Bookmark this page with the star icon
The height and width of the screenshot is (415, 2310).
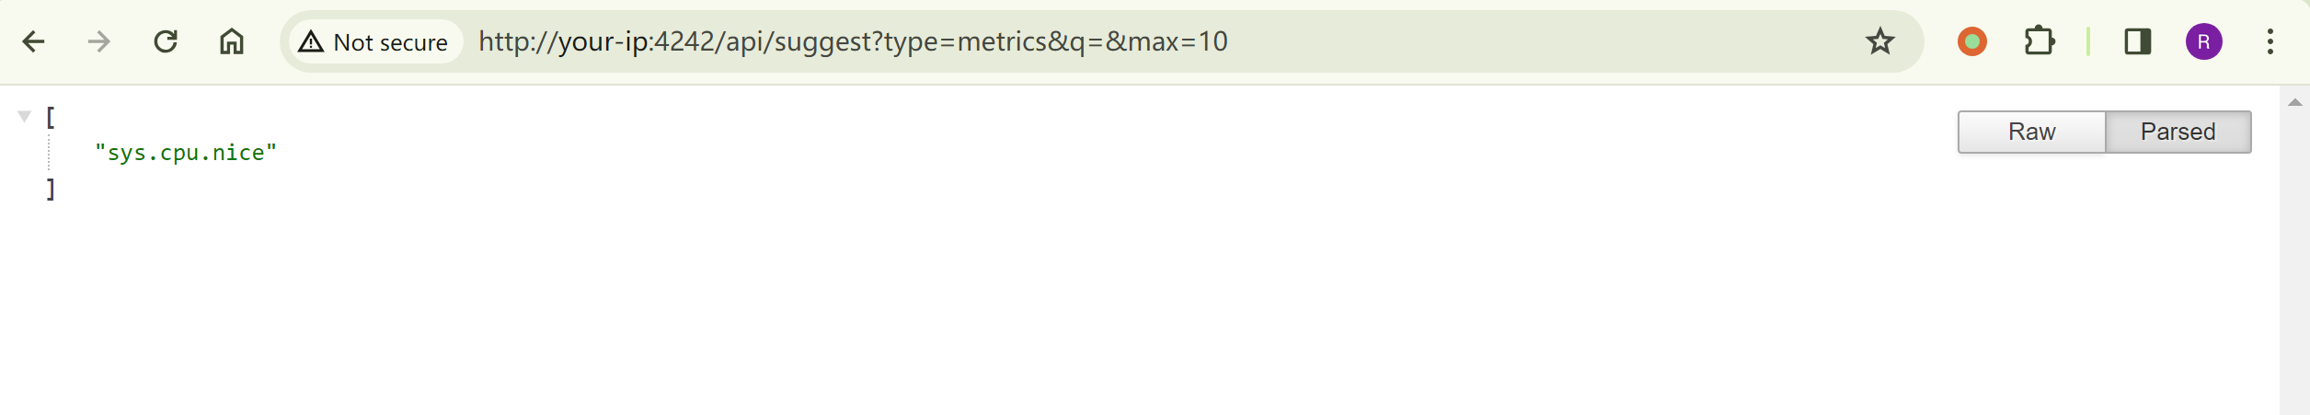1879,41
